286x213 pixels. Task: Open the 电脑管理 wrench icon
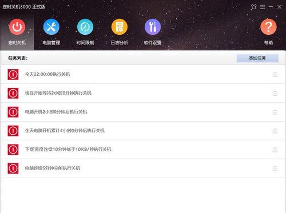click(x=51, y=27)
